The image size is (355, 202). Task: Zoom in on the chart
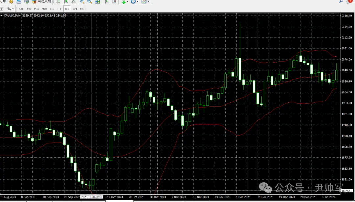point(82,2)
